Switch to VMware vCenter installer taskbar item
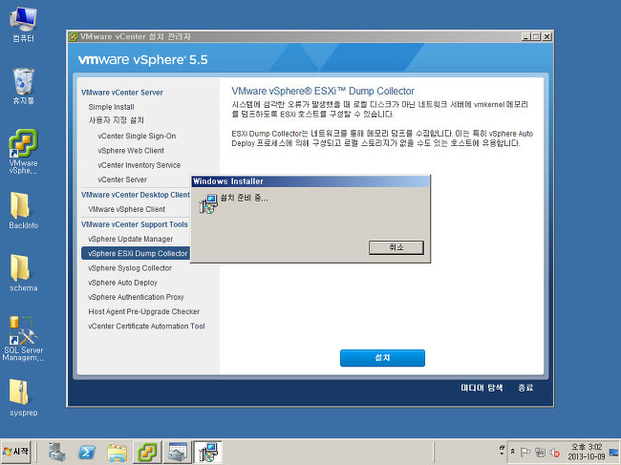The height and width of the screenshot is (465, 621). tap(147, 452)
